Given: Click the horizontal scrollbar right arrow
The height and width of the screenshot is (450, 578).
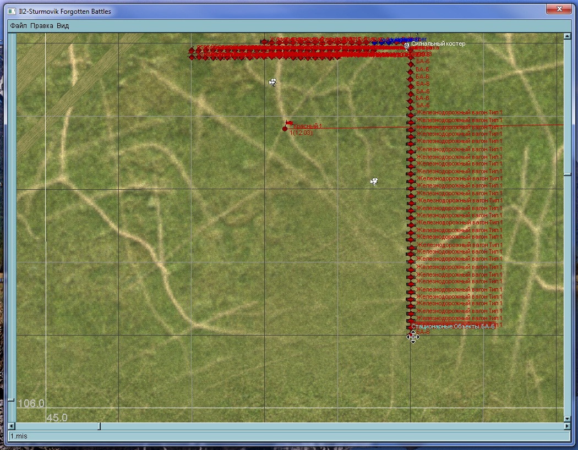Looking at the screenshot, I should pyautogui.click(x=568, y=426).
